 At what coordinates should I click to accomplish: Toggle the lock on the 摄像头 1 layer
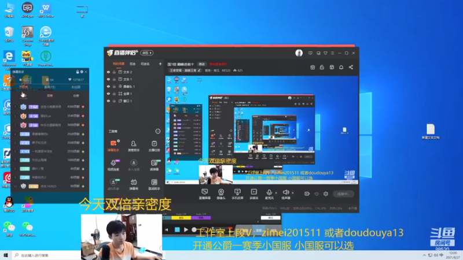point(114,86)
